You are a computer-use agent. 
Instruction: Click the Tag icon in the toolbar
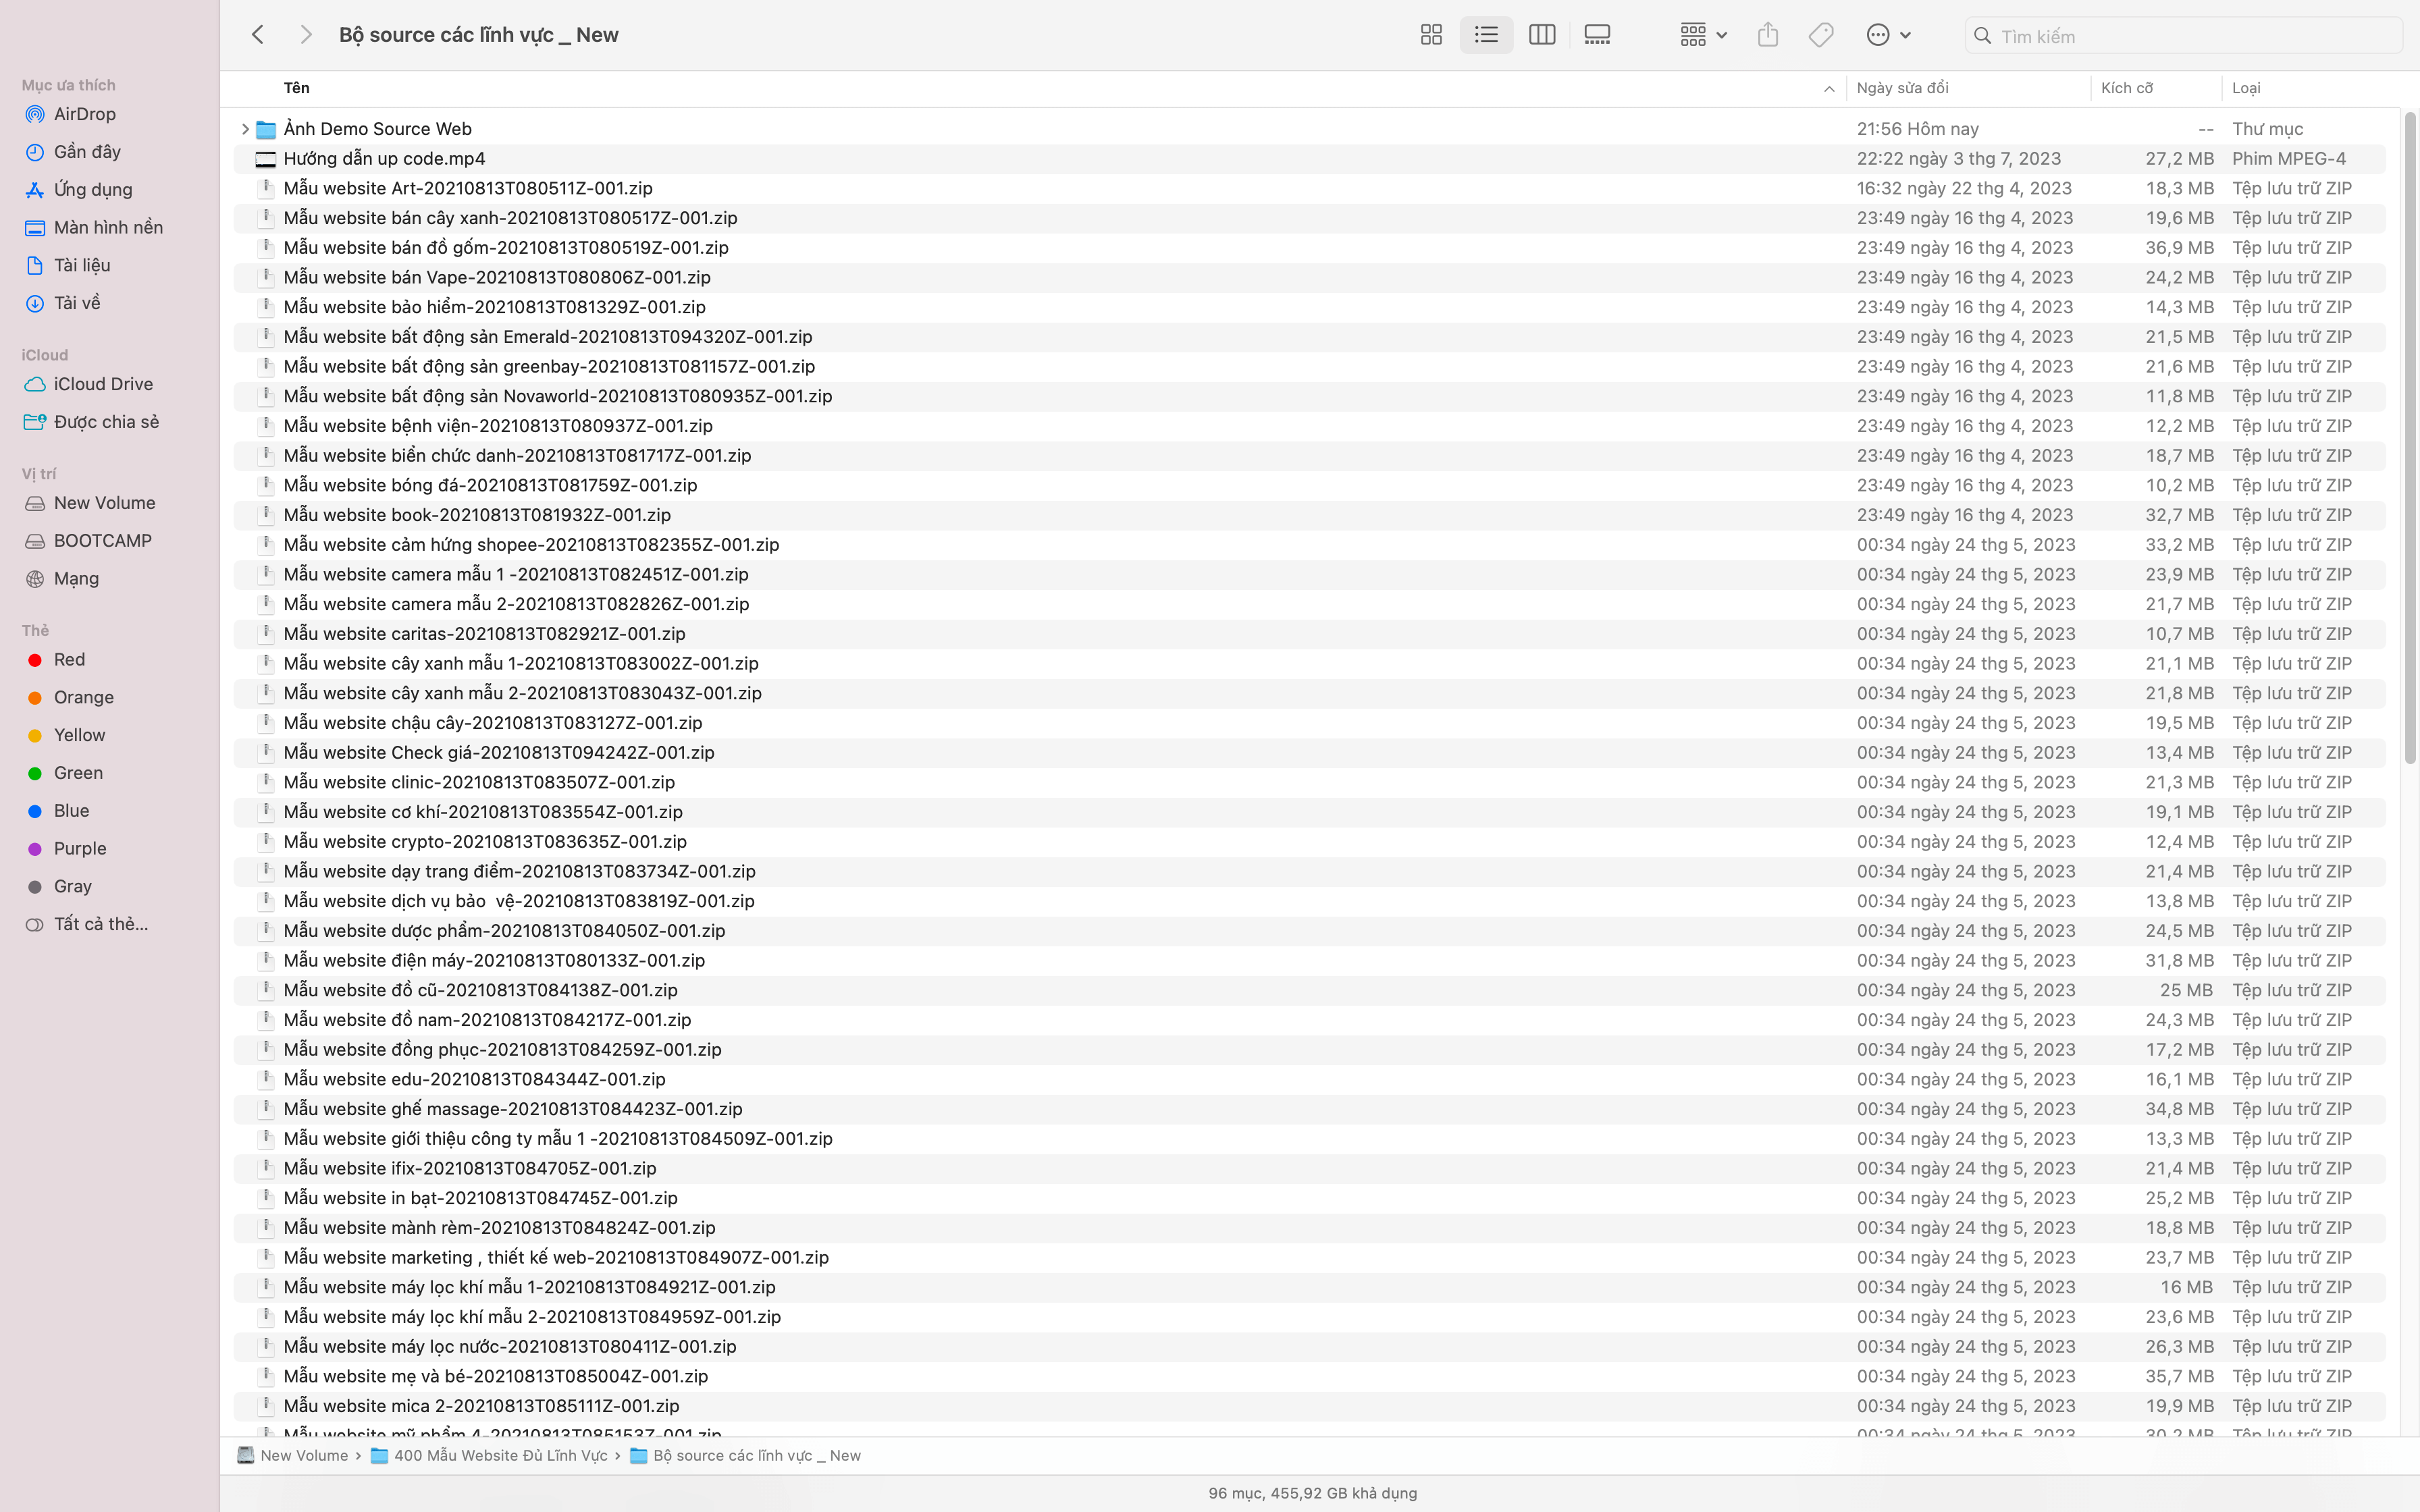(1821, 34)
